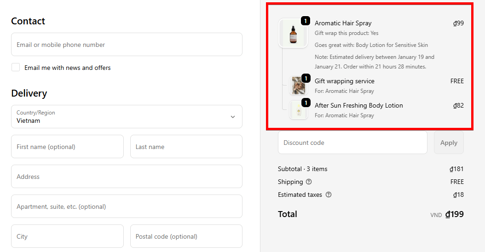Select the City input field
485x252 pixels.
[x=67, y=236]
